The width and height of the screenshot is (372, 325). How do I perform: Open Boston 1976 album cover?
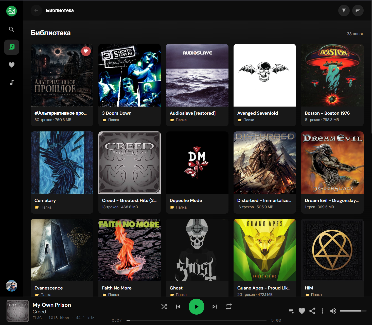click(332, 75)
